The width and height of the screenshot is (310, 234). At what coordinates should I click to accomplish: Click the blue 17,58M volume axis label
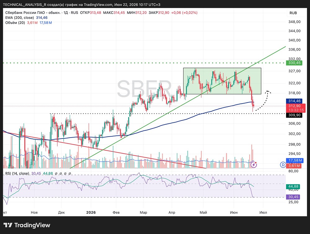tap(294, 160)
